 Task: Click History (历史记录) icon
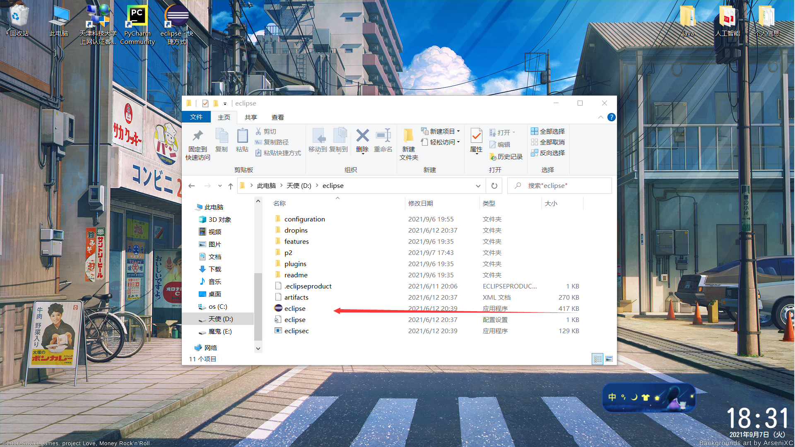point(493,157)
